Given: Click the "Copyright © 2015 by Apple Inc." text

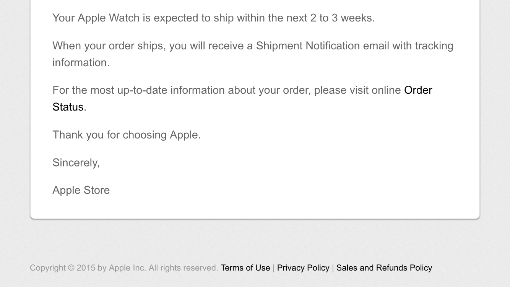Looking at the screenshot, I should (88, 268).
